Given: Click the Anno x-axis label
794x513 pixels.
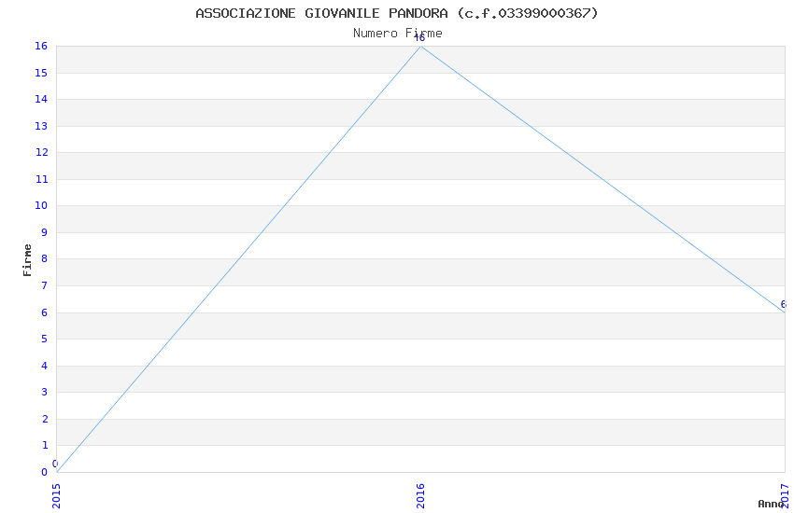Looking at the screenshot, I should pyautogui.click(x=771, y=504).
